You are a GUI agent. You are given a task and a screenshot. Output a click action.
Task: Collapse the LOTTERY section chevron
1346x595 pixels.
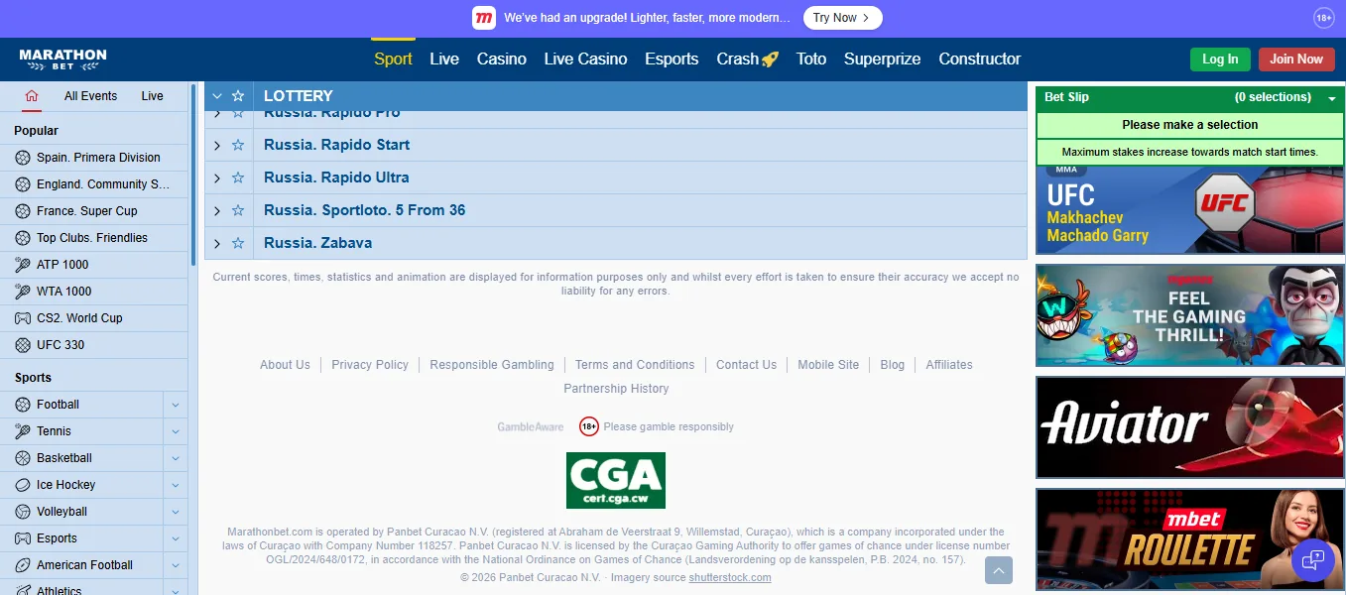(x=217, y=96)
